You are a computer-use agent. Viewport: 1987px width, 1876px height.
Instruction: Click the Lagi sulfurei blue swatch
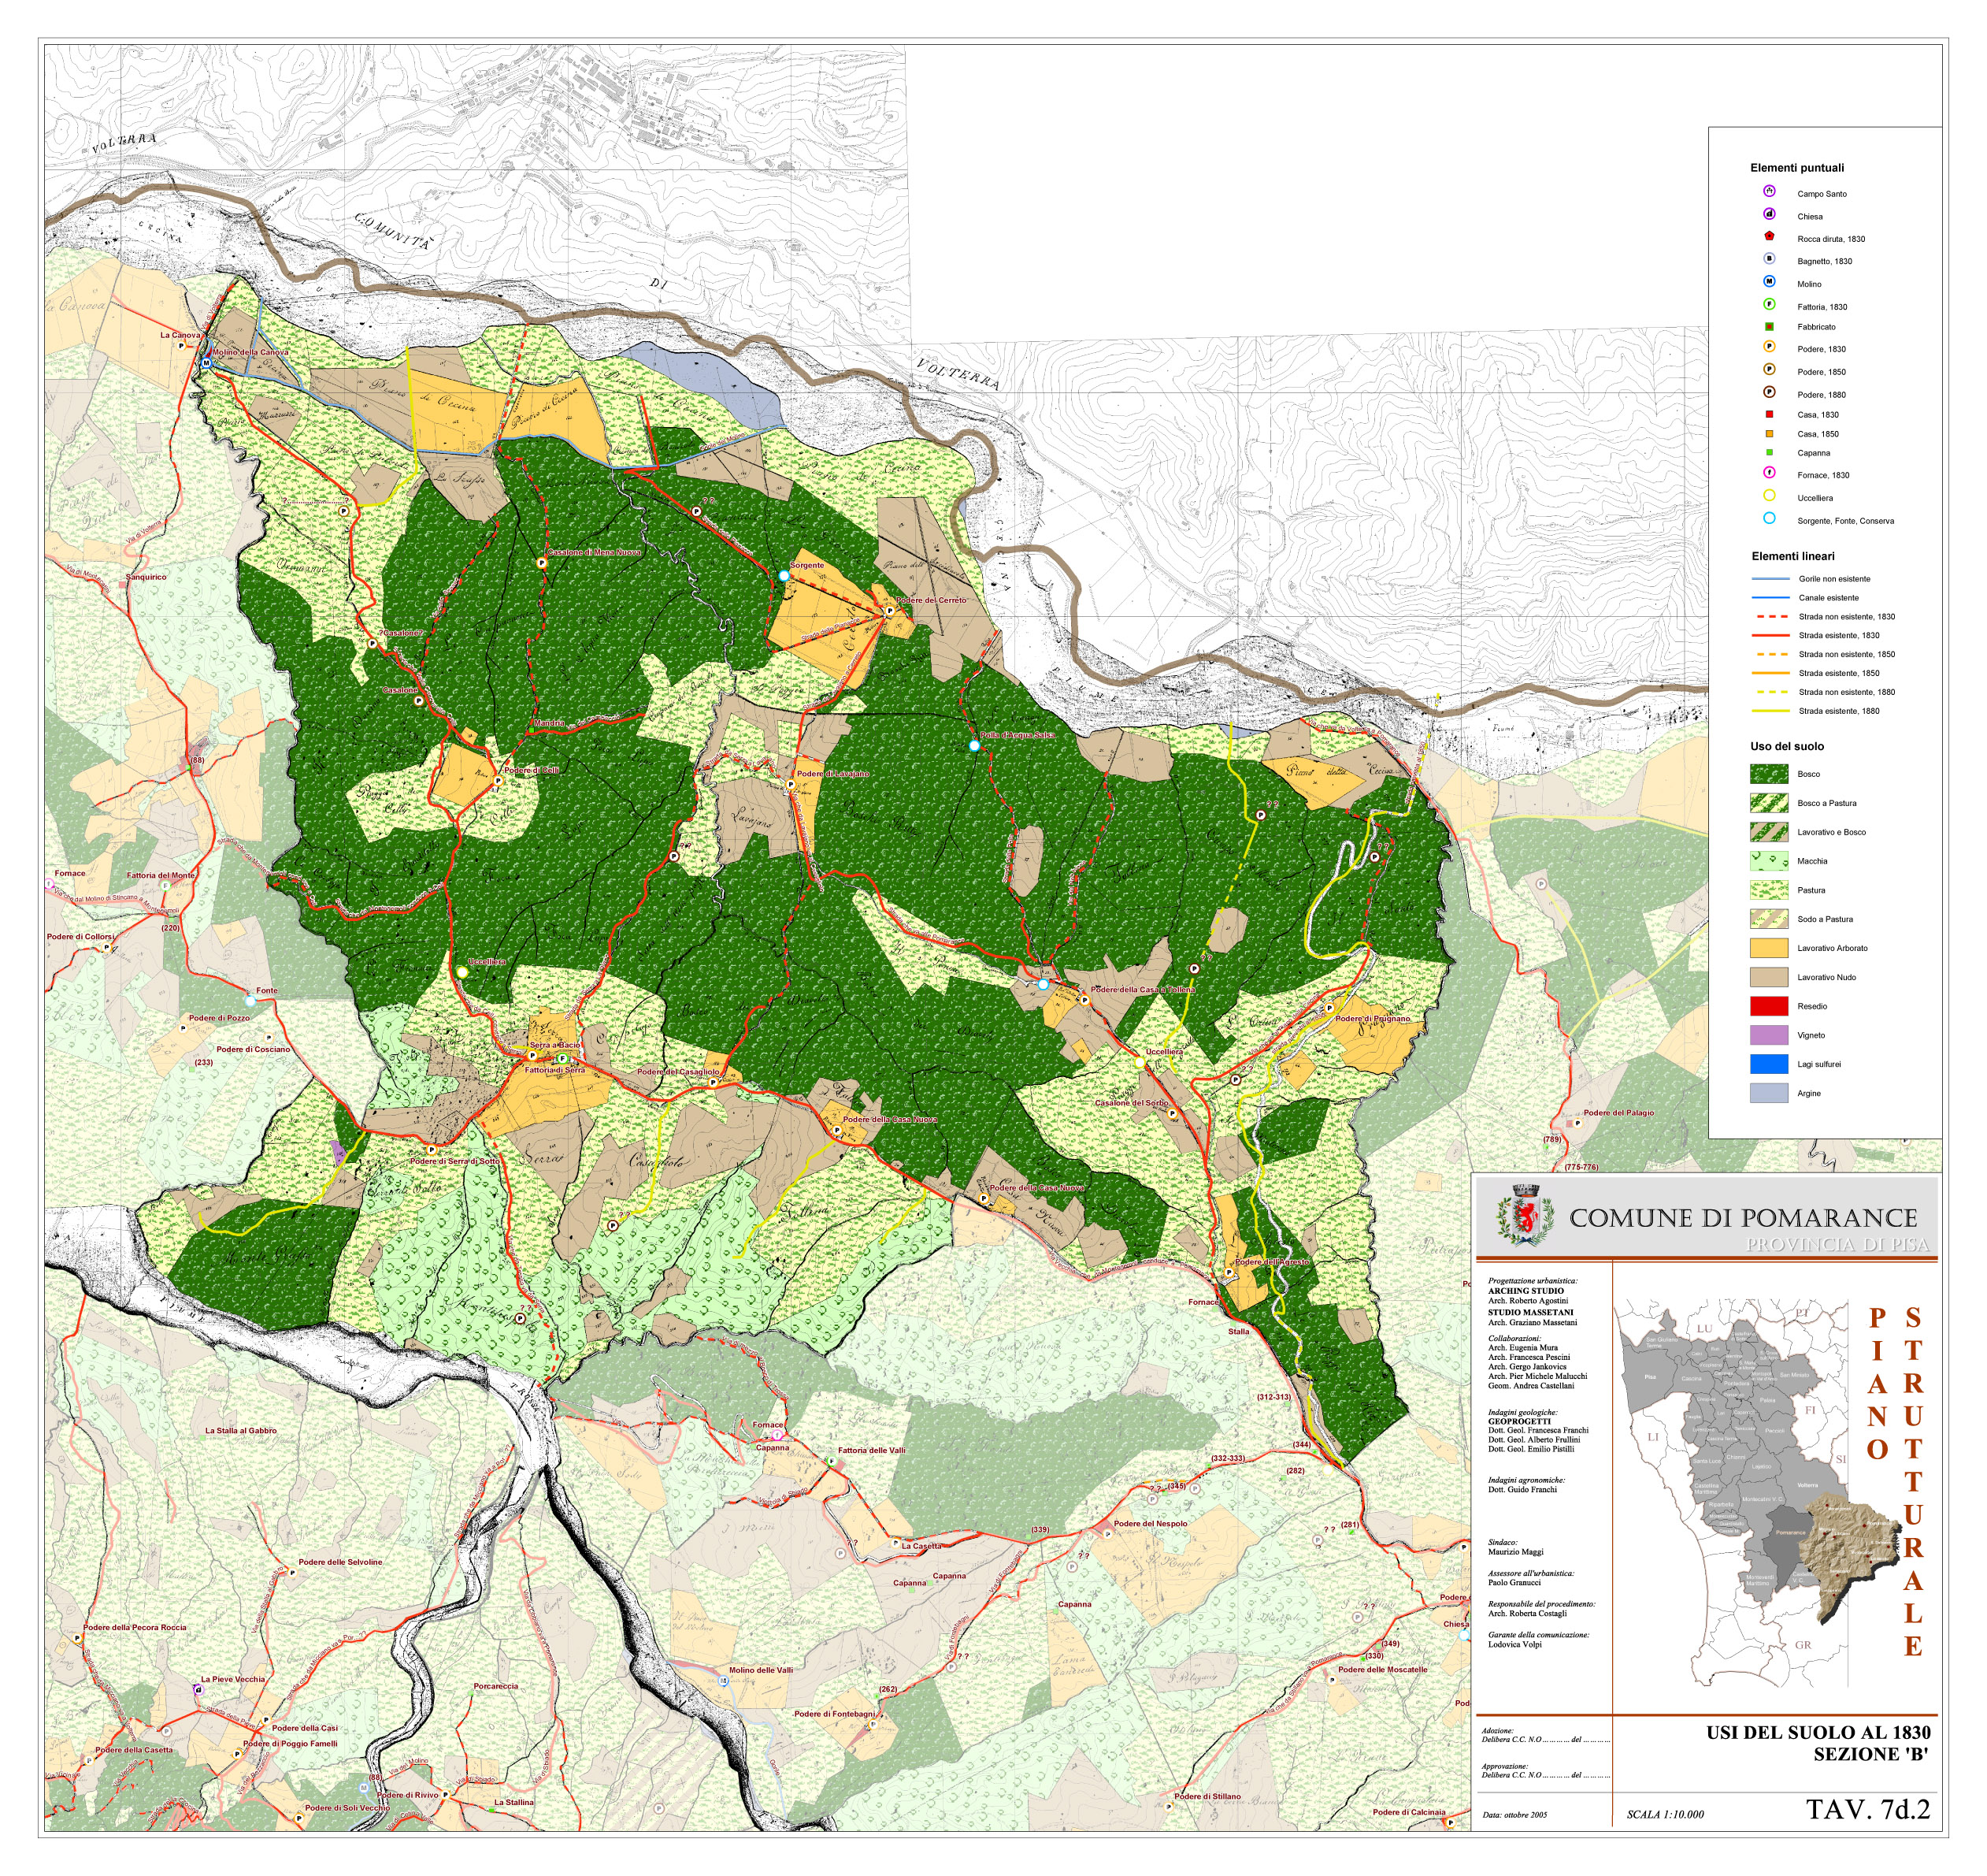coord(1768,1064)
